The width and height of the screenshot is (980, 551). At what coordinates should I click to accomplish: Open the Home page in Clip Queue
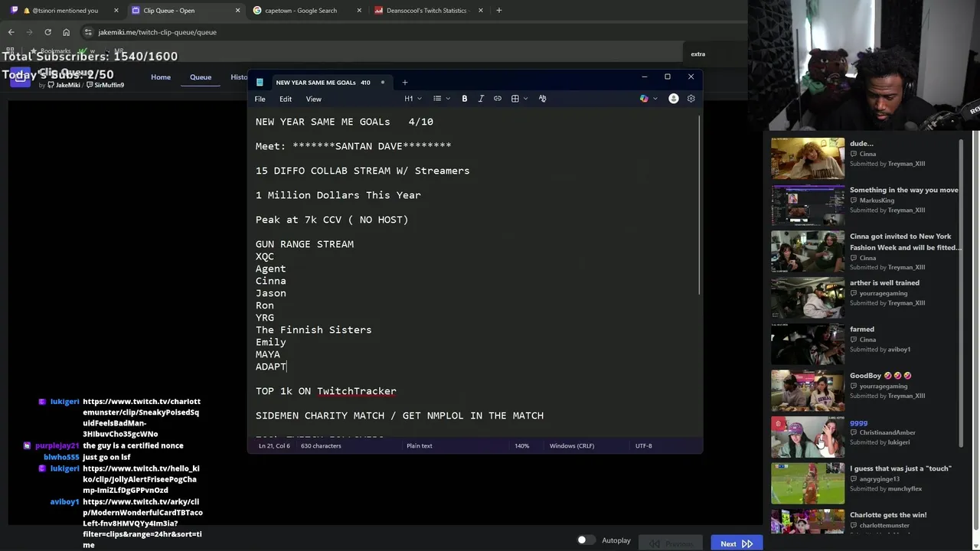coord(161,77)
